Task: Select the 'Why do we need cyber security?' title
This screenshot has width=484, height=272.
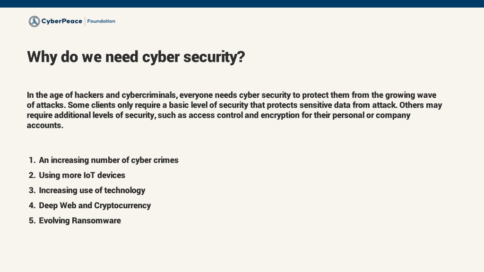Action: click(136, 57)
